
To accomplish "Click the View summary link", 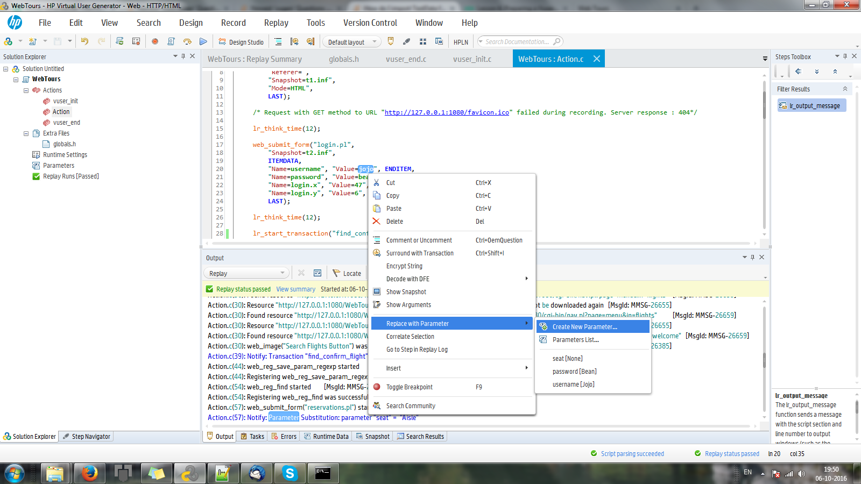I will point(295,289).
